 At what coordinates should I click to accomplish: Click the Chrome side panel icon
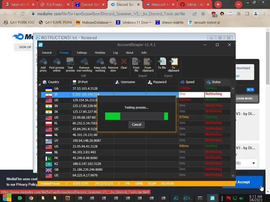click(x=247, y=14)
